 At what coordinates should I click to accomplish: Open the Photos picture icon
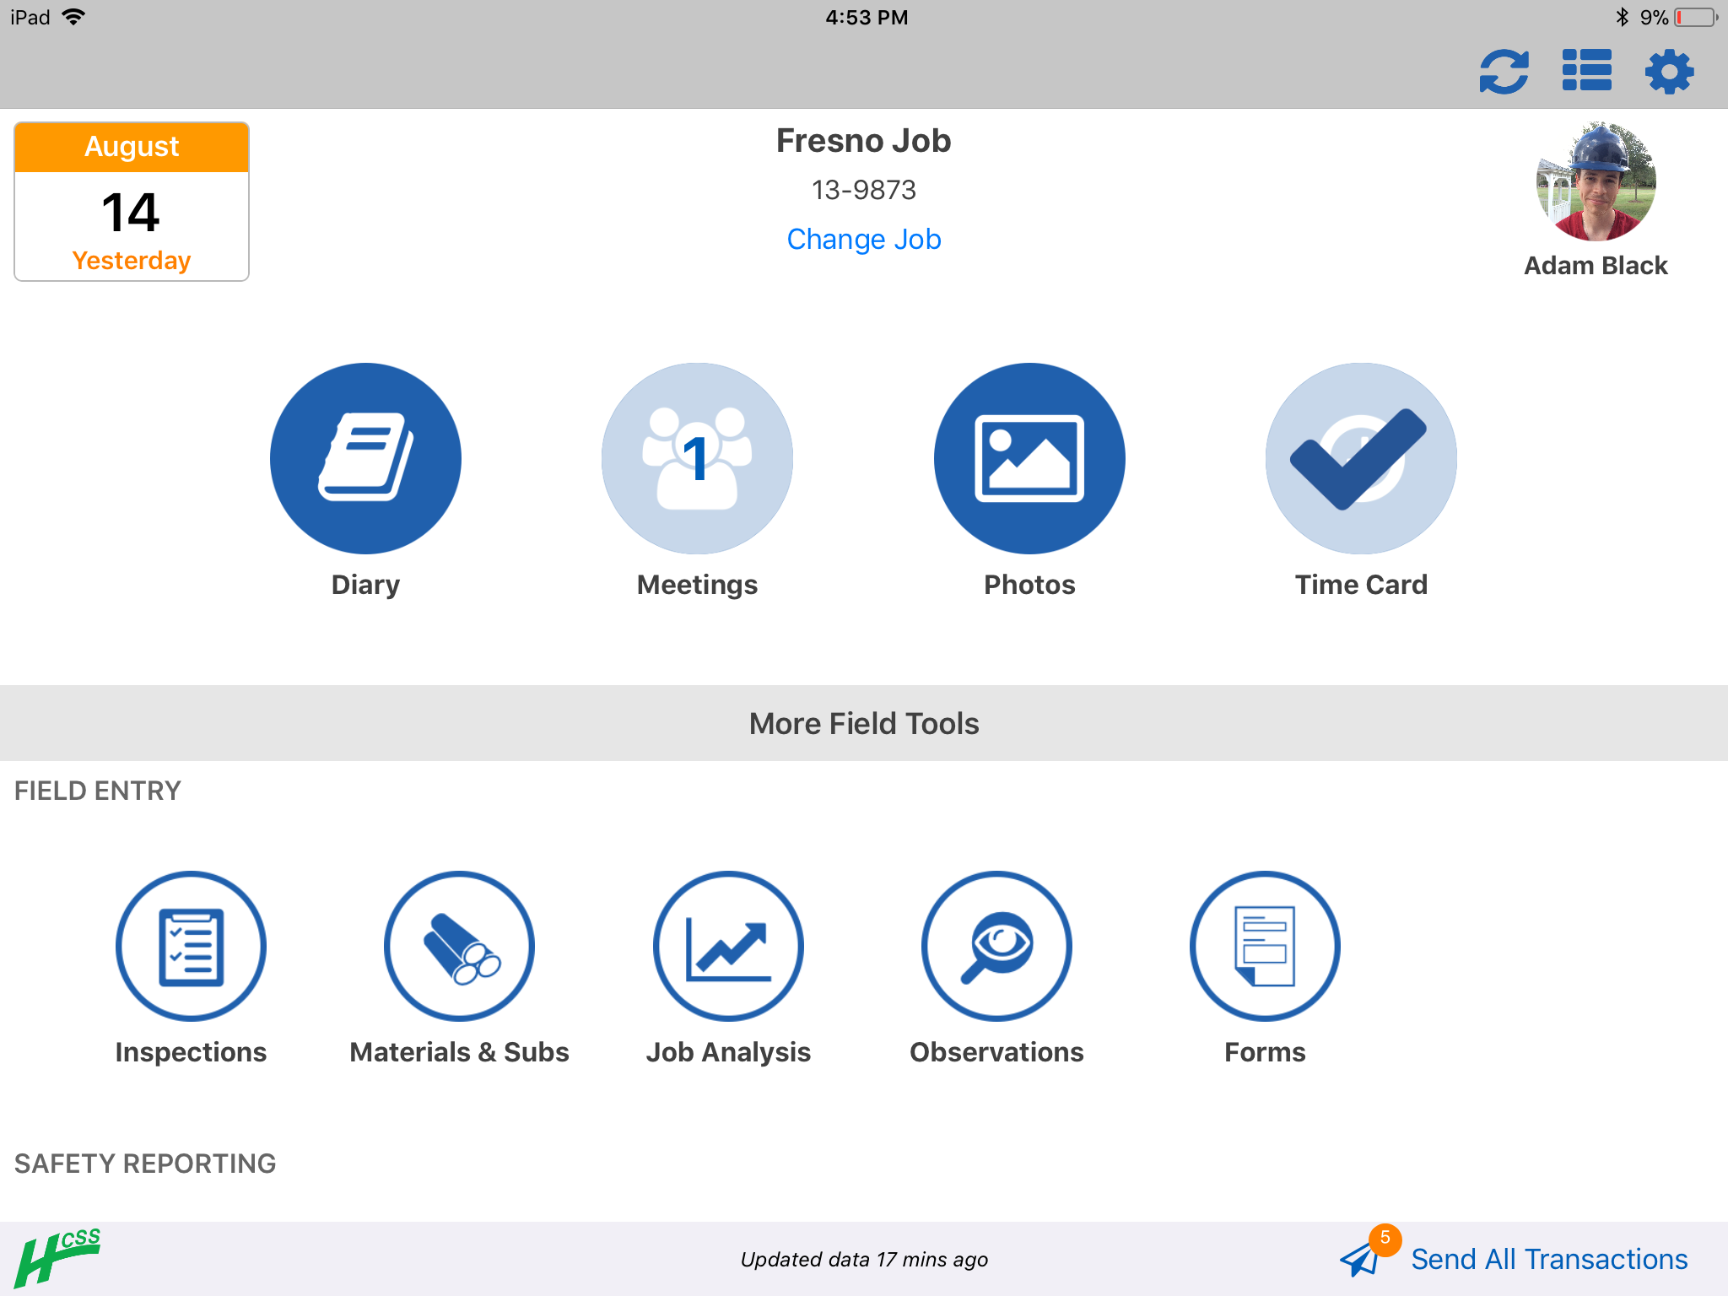(x=1029, y=458)
